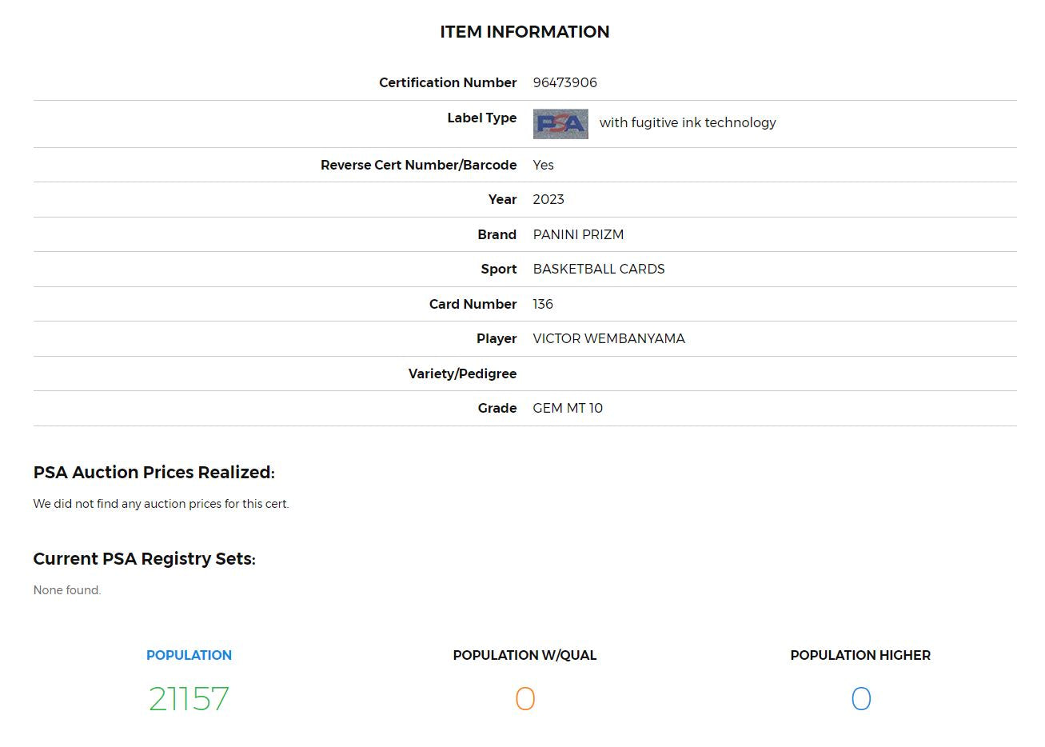Click the grade value GEM MT 10
1045x747 pixels.
[568, 408]
